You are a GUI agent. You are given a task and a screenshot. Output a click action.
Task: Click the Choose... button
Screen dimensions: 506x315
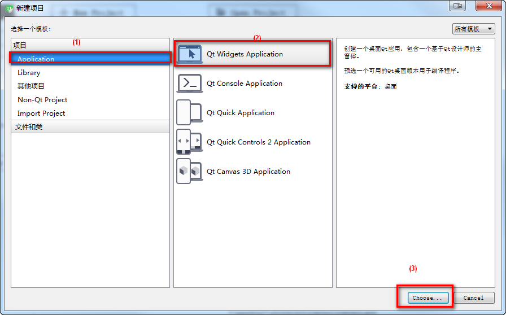[428, 297]
